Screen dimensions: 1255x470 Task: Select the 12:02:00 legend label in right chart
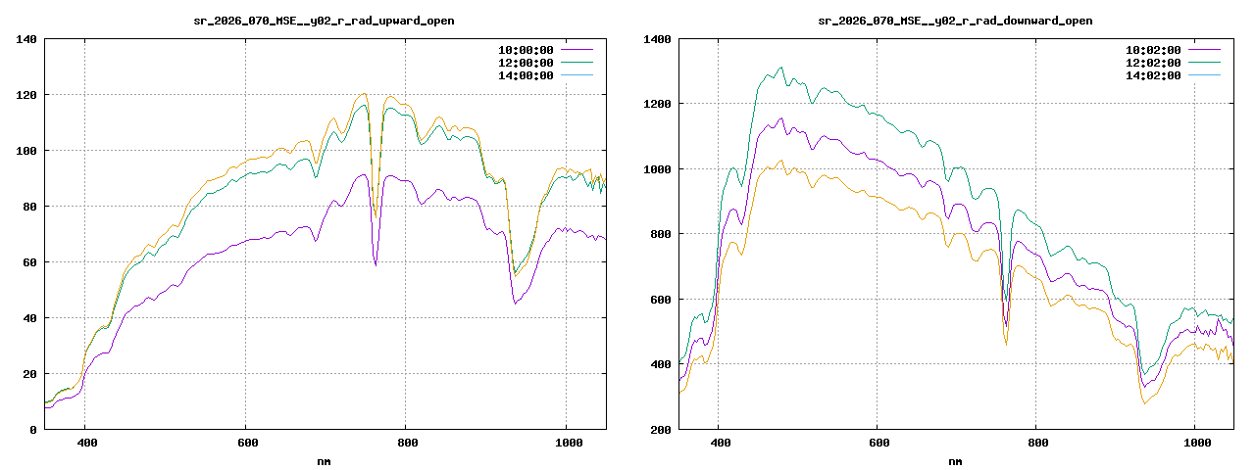[x=1153, y=62]
